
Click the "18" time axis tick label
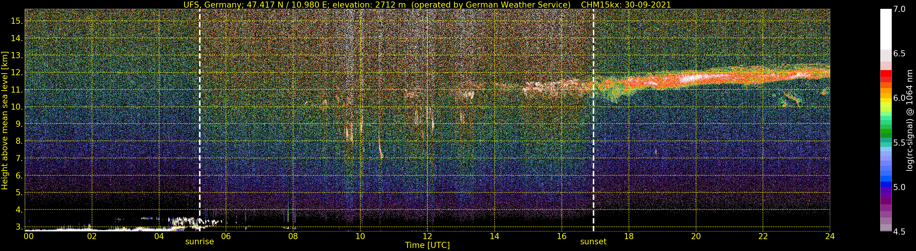point(628,236)
